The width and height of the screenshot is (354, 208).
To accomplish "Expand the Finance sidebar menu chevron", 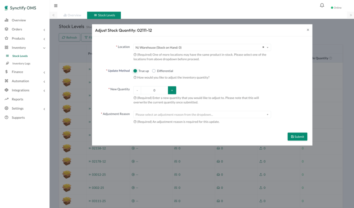I will [44, 72].
